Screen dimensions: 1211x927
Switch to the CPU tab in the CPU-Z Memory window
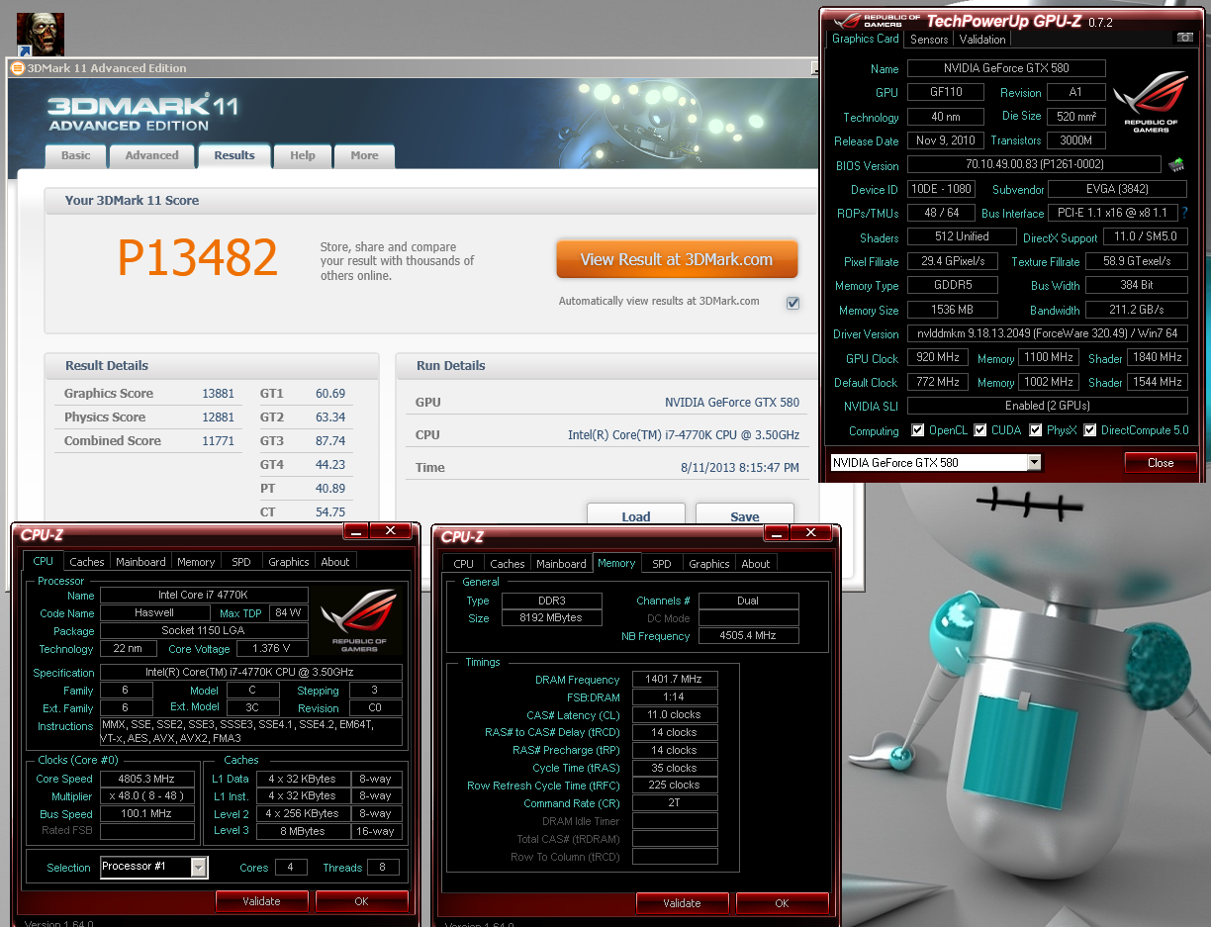pos(464,564)
